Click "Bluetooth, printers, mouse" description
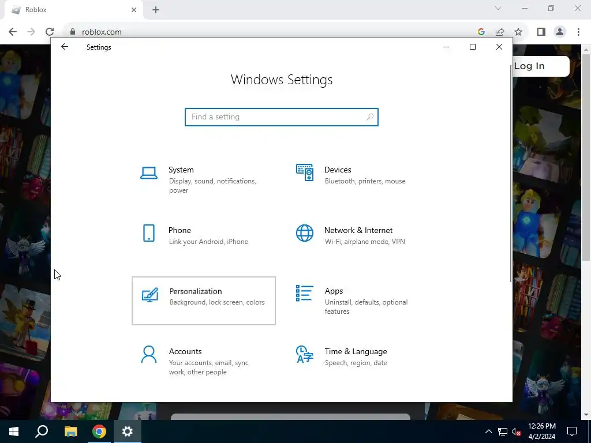 [365, 181]
